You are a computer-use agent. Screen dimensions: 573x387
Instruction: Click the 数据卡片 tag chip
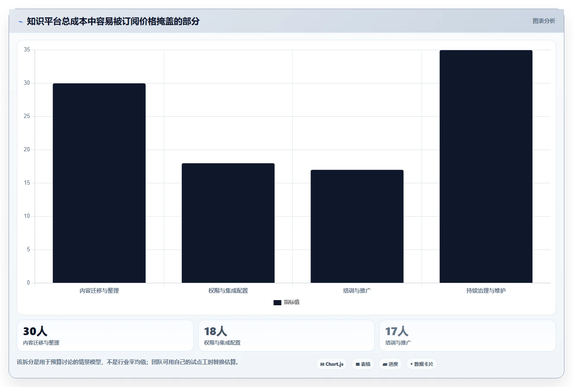coord(421,364)
